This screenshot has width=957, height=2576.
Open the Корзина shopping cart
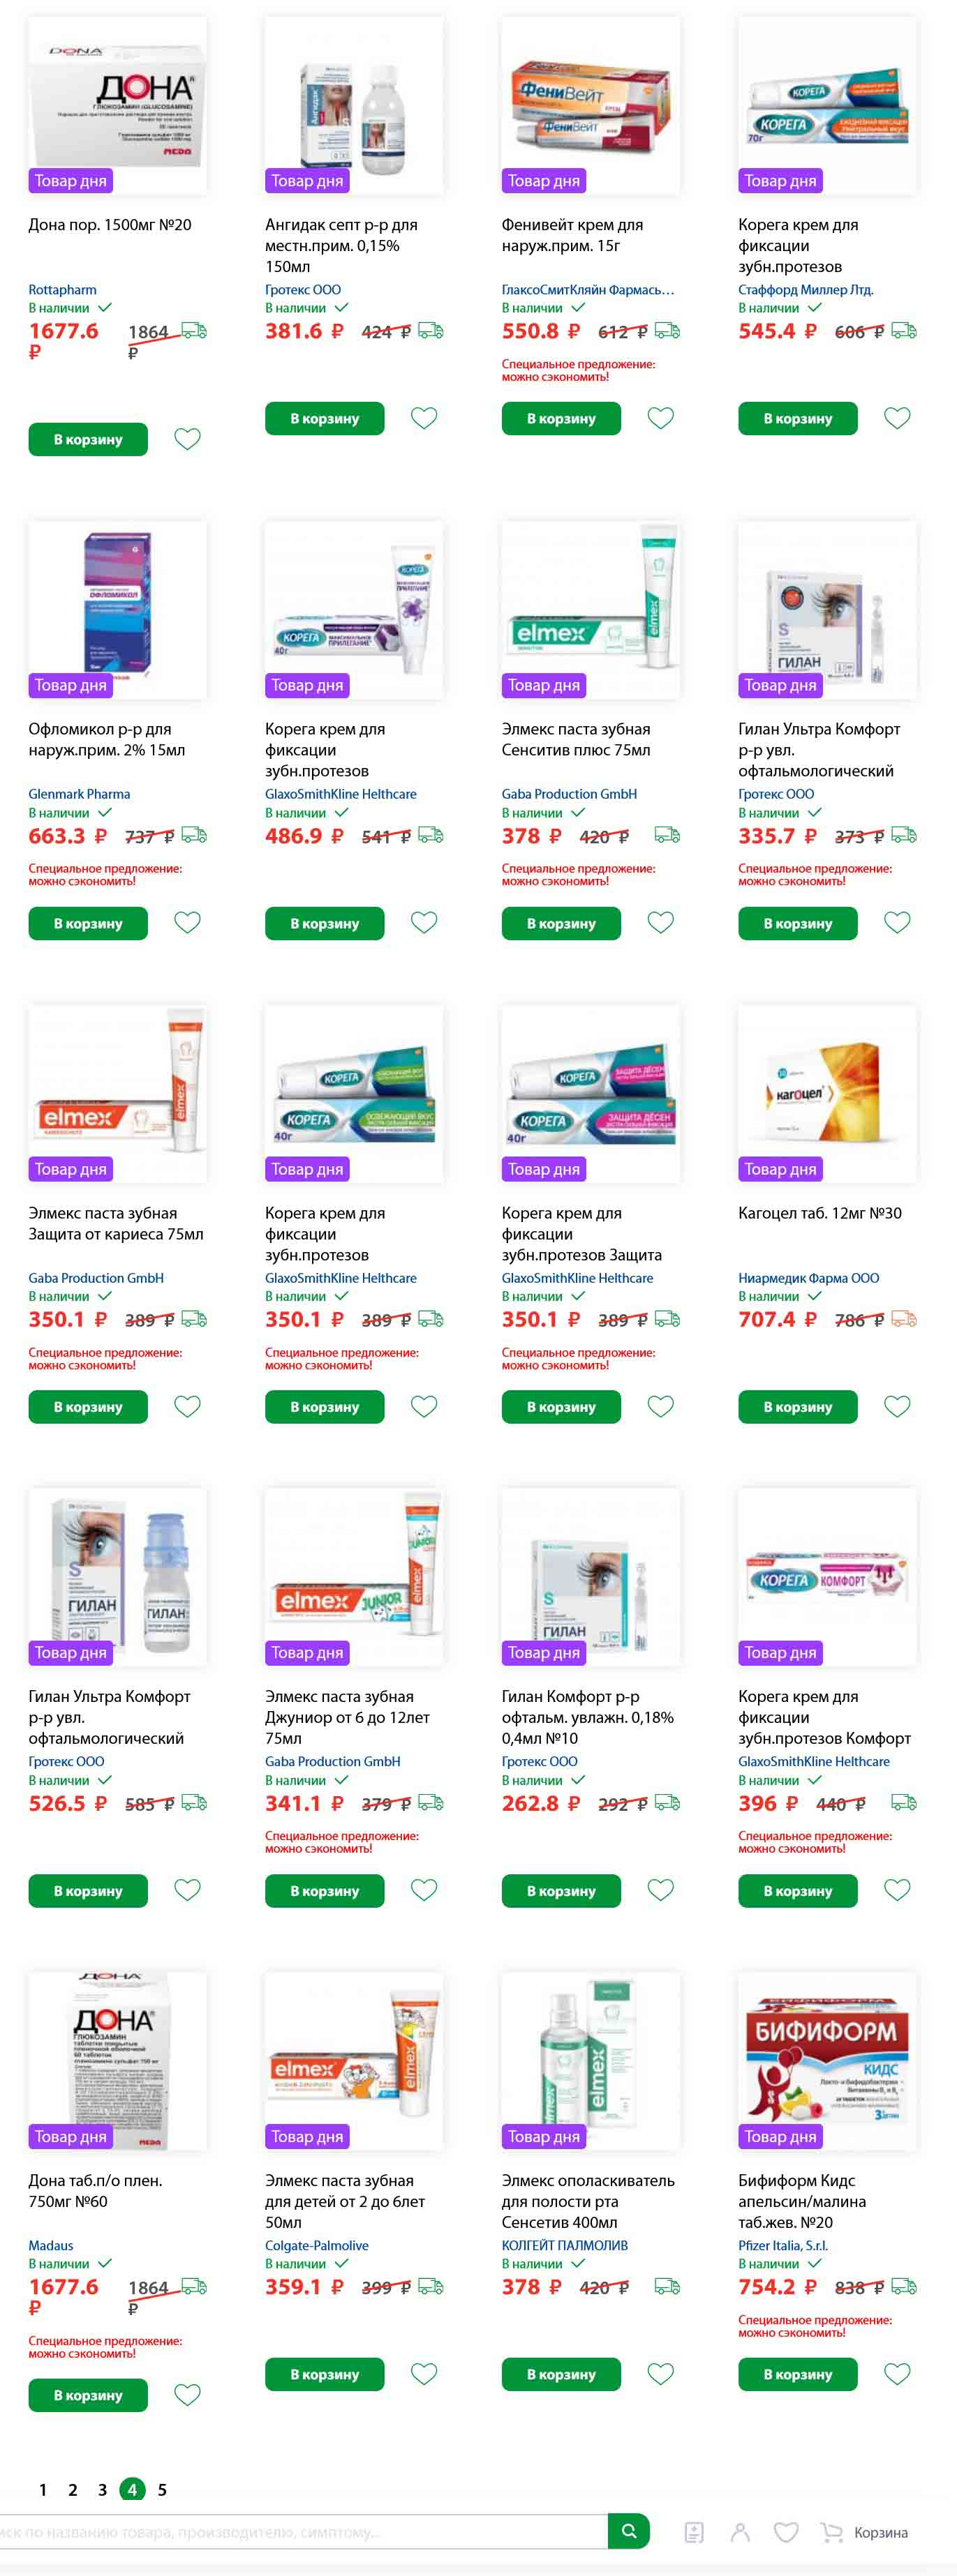[x=866, y=2532]
